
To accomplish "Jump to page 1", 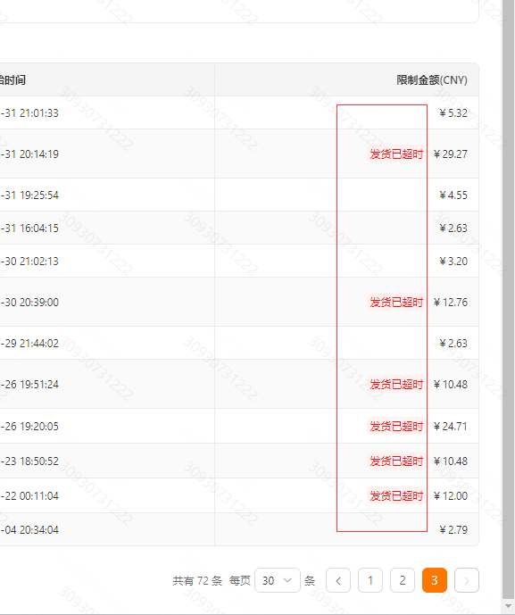I will [370, 580].
